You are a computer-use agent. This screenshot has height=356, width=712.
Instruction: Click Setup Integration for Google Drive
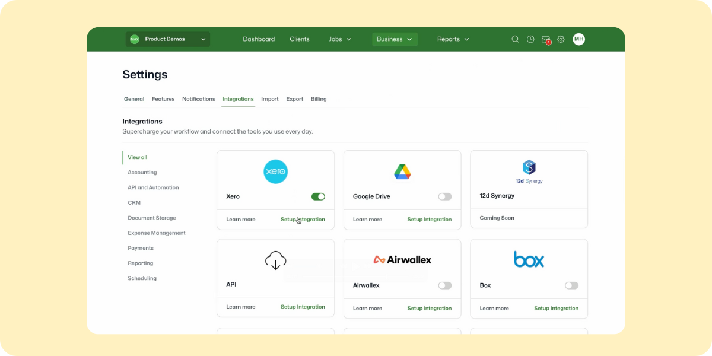point(430,220)
